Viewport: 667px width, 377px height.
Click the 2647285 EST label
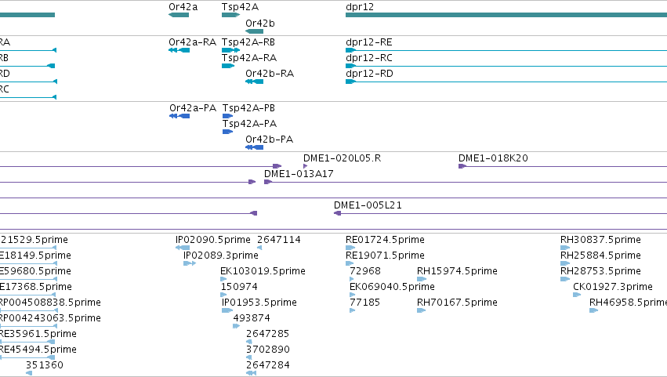(x=267, y=334)
